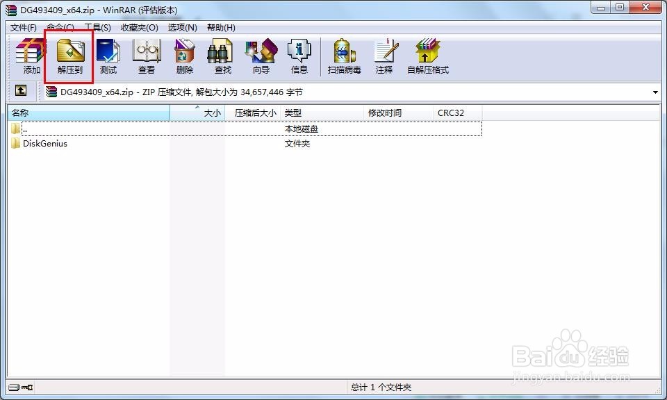Click the WinRAR icon in title bar
667x400 pixels.
[x=11, y=10]
